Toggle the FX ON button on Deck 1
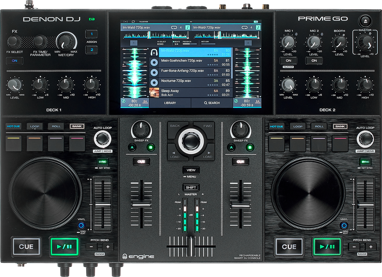382x277 pixels. coord(15,61)
